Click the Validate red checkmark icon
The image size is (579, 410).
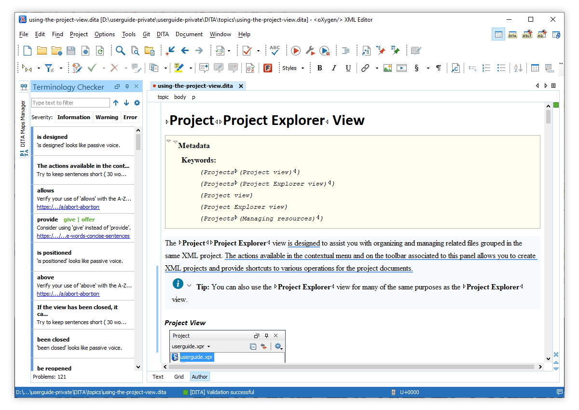(x=247, y=51)
